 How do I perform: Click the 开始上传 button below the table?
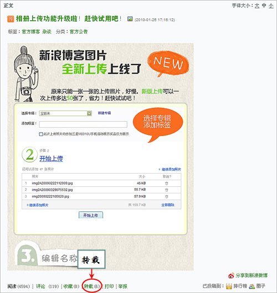tap(91, 215)
